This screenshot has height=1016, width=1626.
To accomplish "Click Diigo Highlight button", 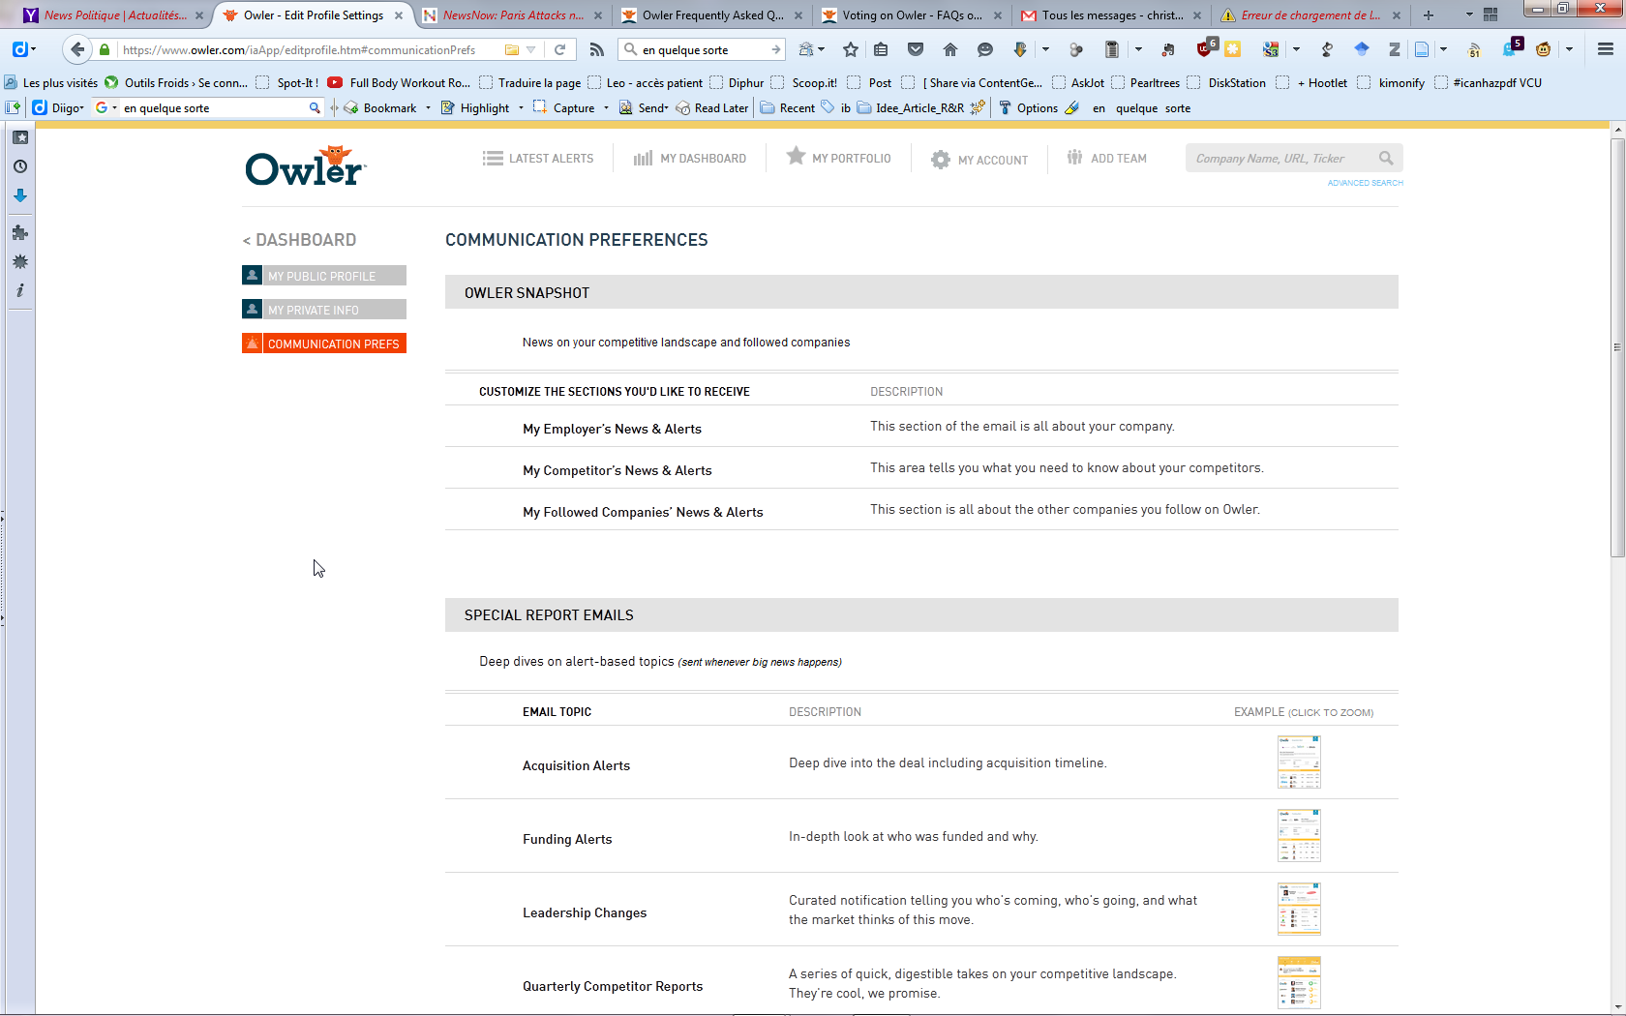I will click(x=475, y=108).
